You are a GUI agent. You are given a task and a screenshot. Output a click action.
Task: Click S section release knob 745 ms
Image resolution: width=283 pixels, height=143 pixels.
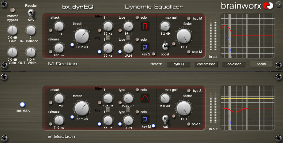59,120
